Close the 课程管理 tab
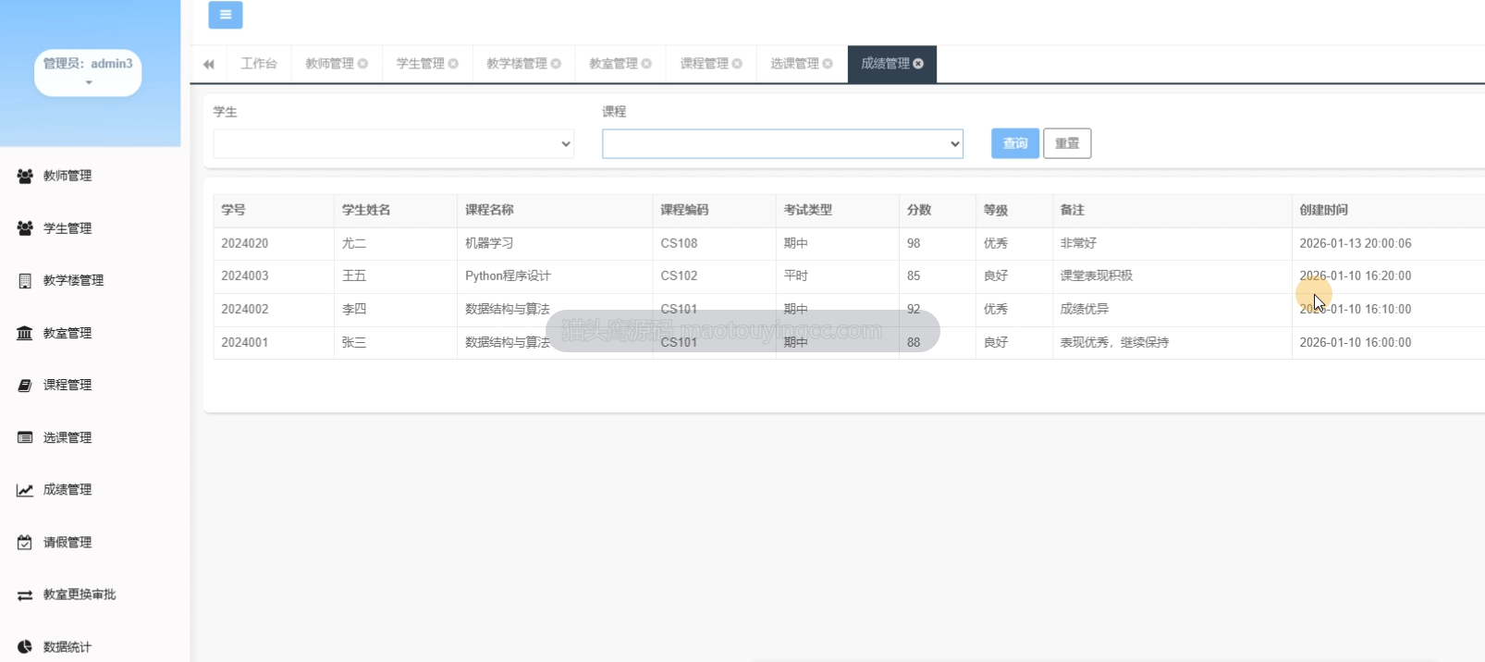1485x662 pixels. click(x=738, y=64)
